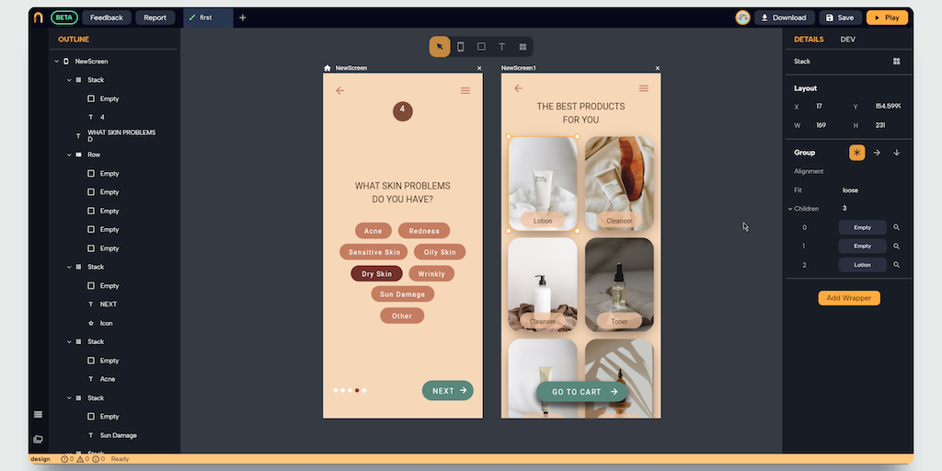The height and width of the screenshot is (471, 942).
Task: Select the phone screen tool
Action: click(x=461, y=47)
